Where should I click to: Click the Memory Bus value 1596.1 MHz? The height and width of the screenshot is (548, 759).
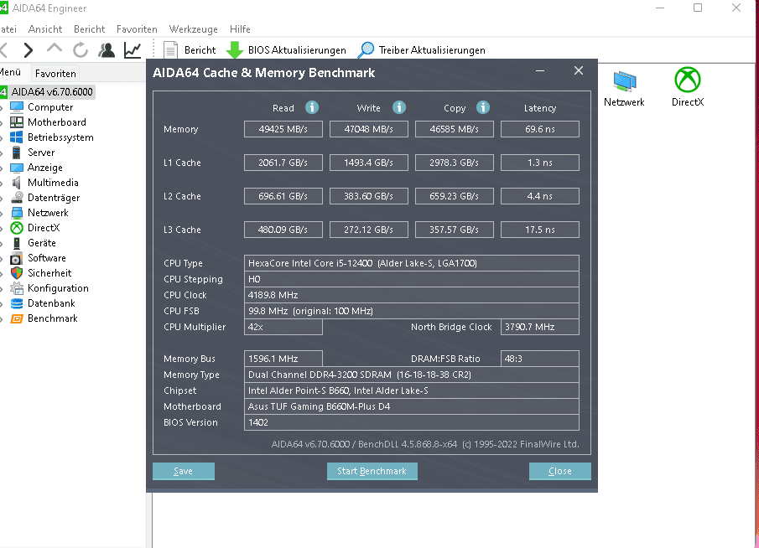click(x=283, y=359)
